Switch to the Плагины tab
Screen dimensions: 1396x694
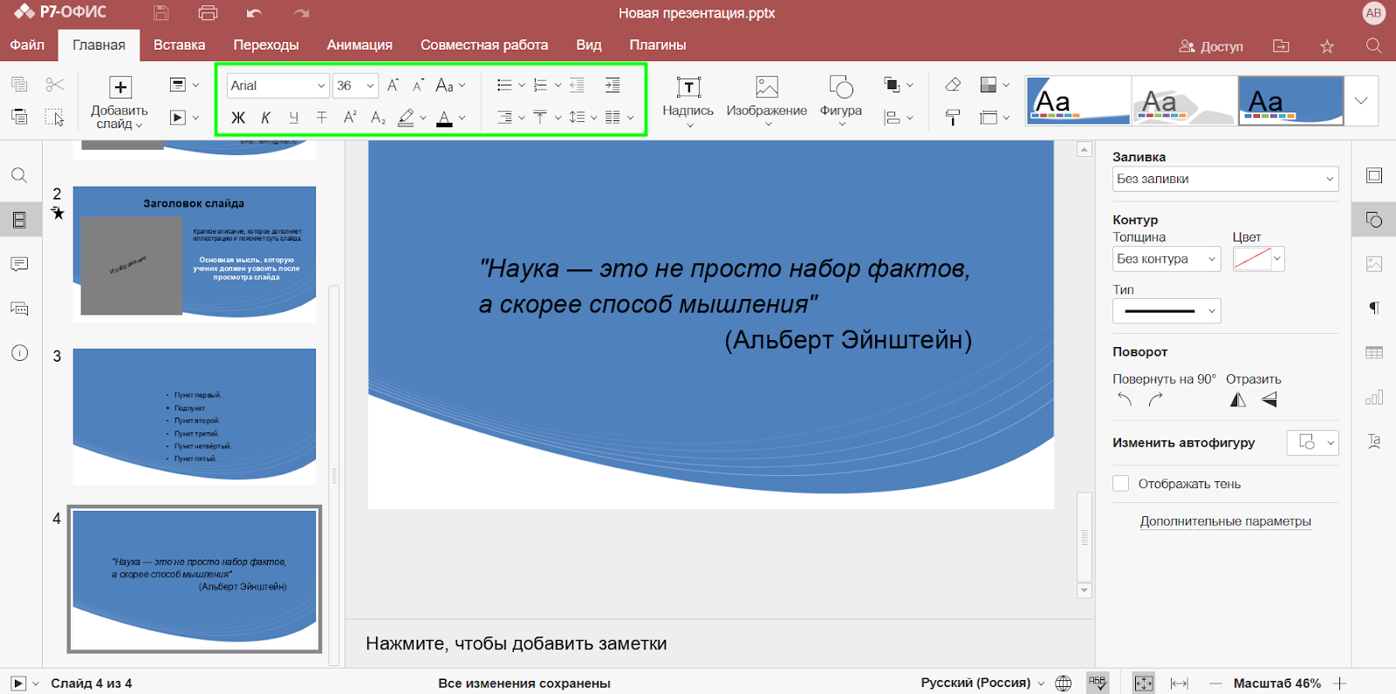point(658,45)
